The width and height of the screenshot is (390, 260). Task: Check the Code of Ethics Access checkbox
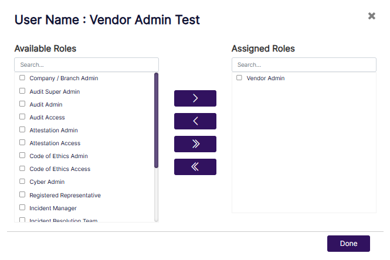coord(22,169)
